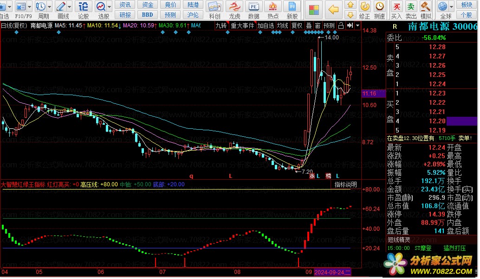Viewport: 480px width, 279px height.
Task: Click the BBD button
Action: tap(148, 15)
